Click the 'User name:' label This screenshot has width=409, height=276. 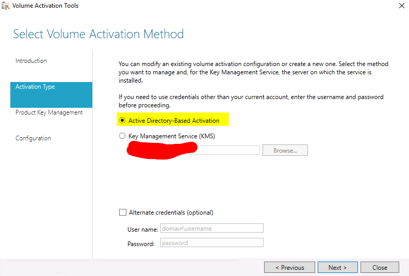coord(141,229)
